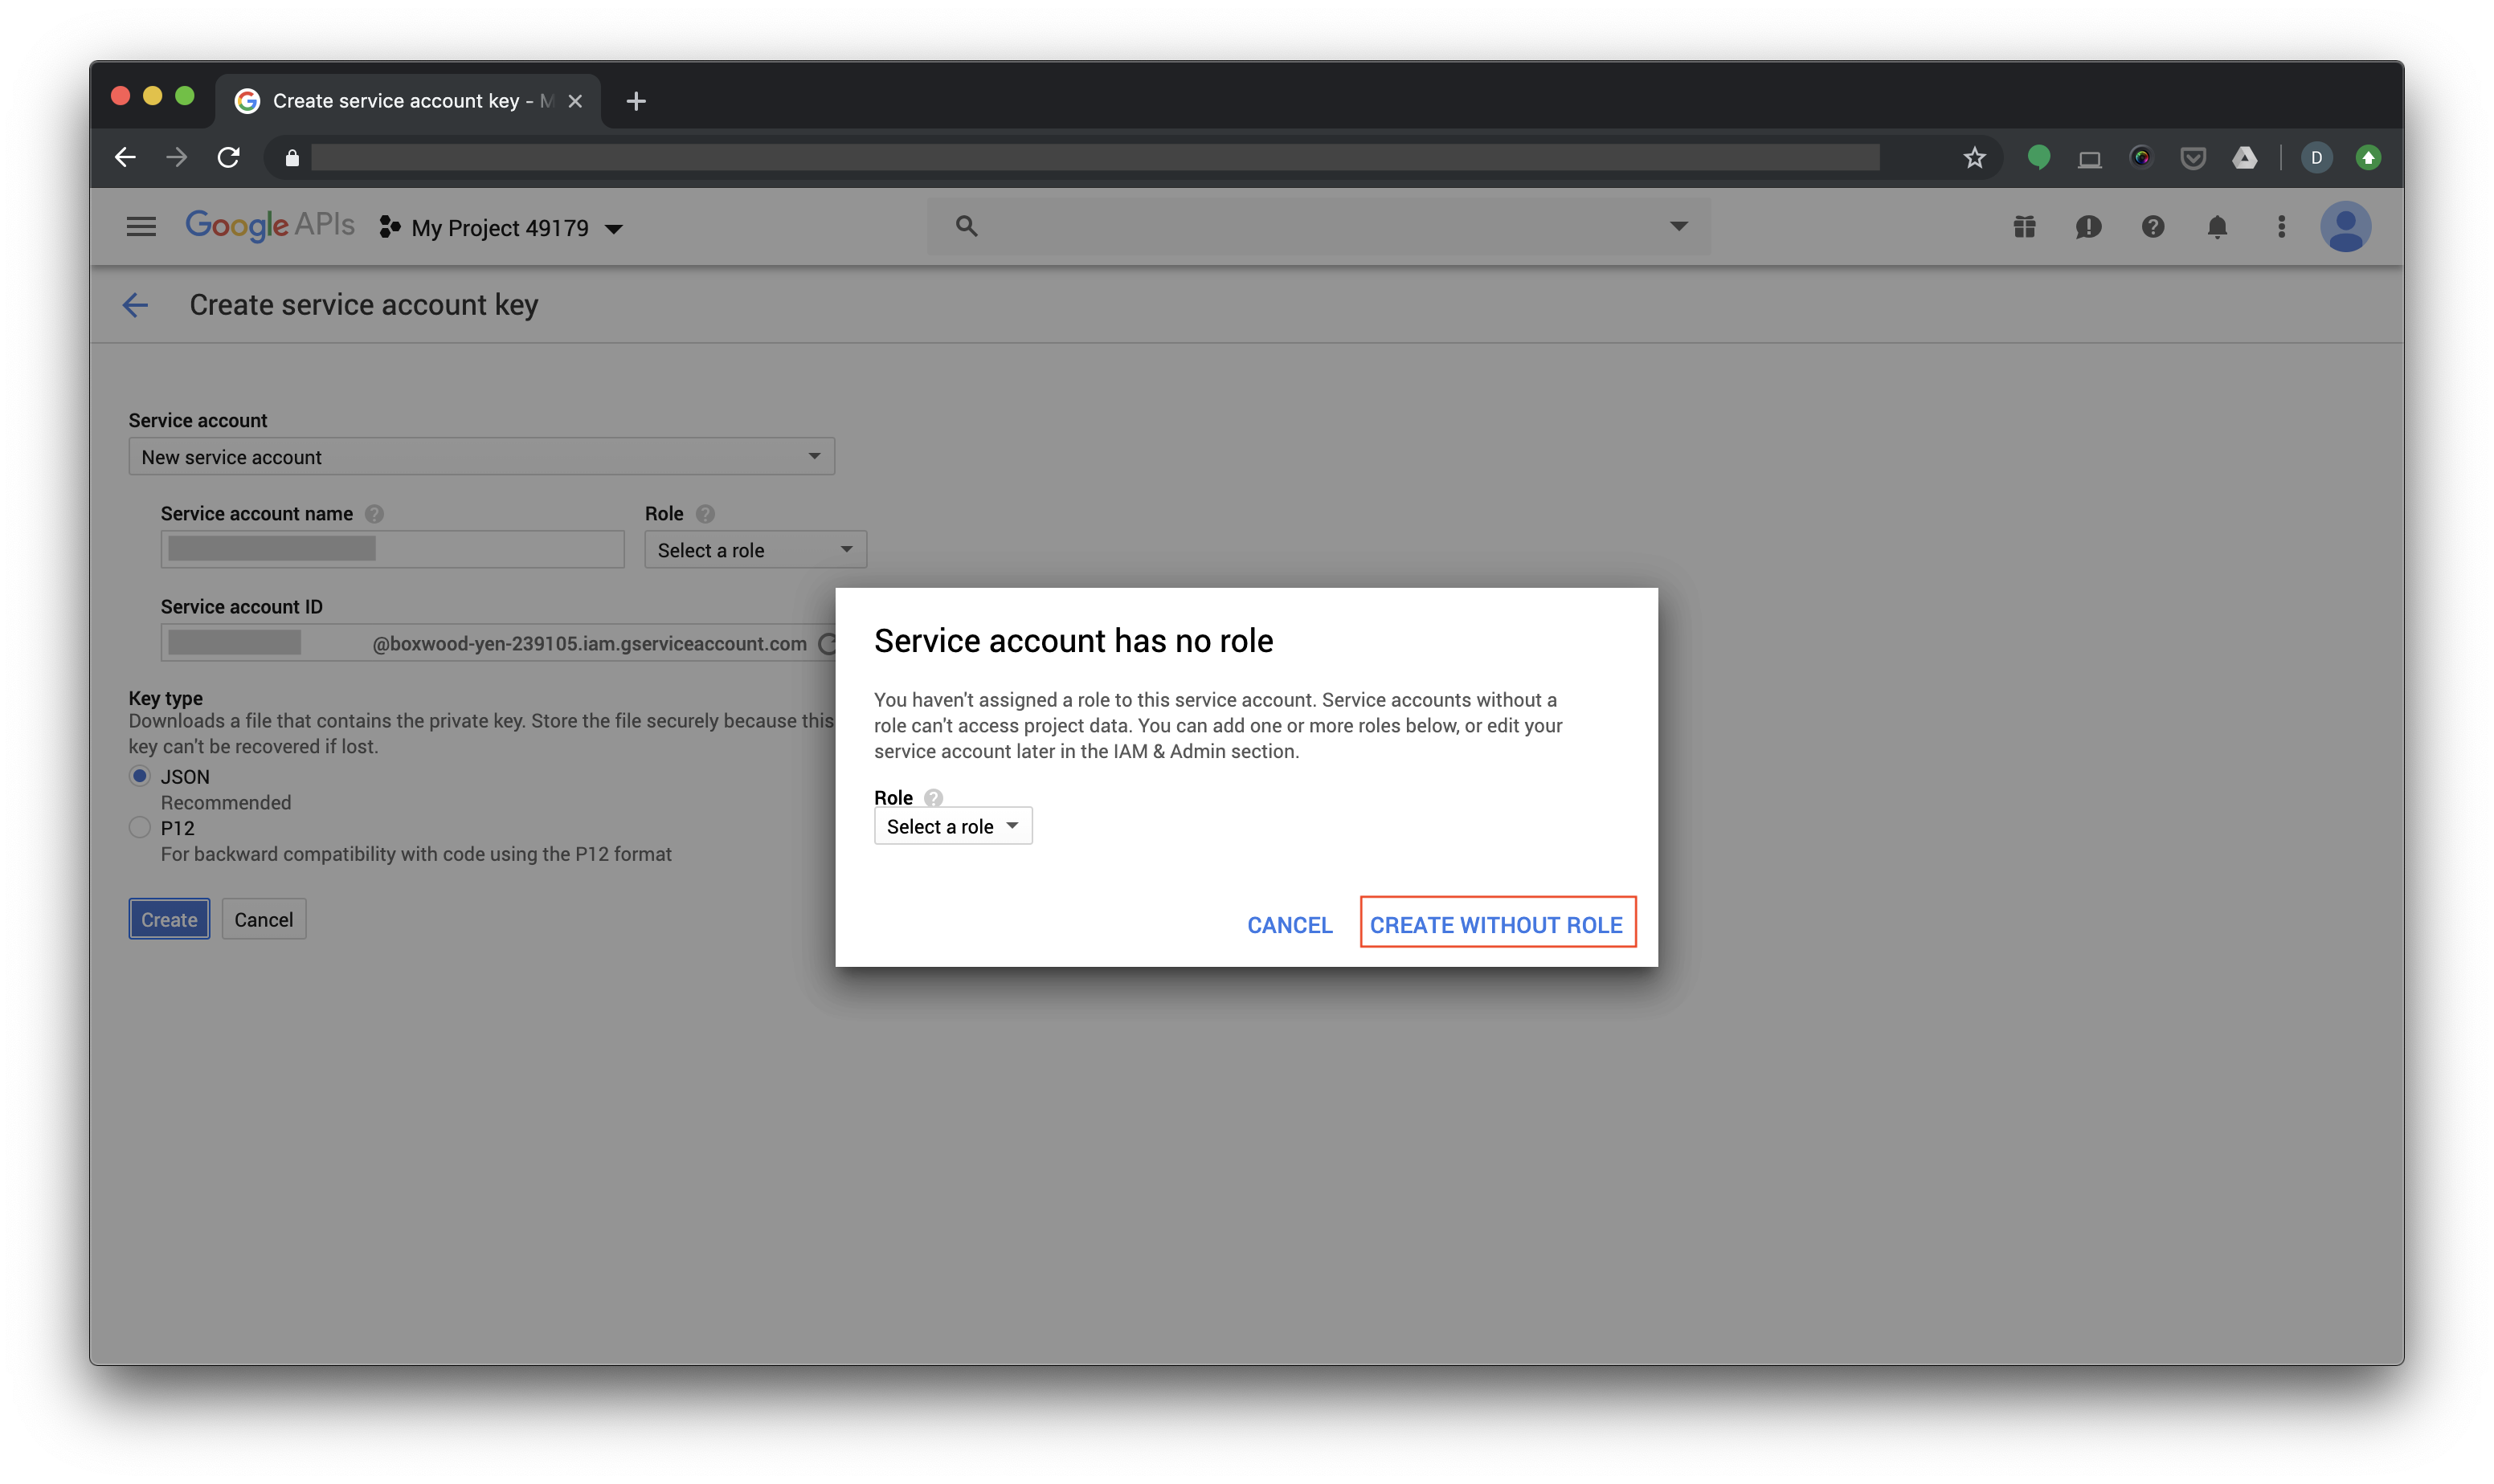Viewport: 2494px width, 1484px height.
Task: Click CREATE WITHOUT ROLE button
Action: click(x=1497, y=924)
